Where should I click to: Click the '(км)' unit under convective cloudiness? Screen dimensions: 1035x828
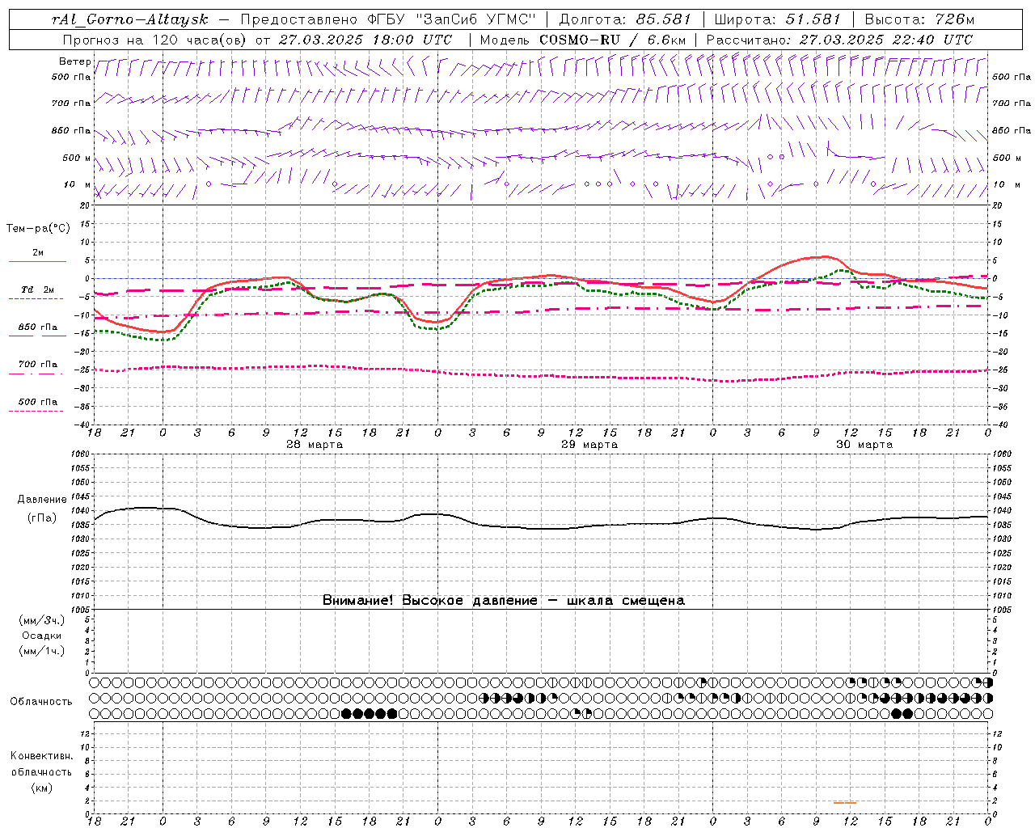tap(42, 788)
